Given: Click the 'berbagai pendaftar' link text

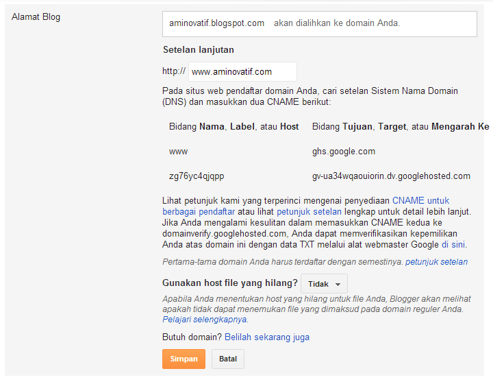Looking at the screenshot, I should coord(199,212).
